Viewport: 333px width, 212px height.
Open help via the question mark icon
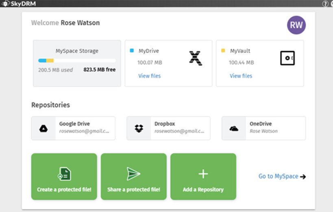(x=325, y=4)
